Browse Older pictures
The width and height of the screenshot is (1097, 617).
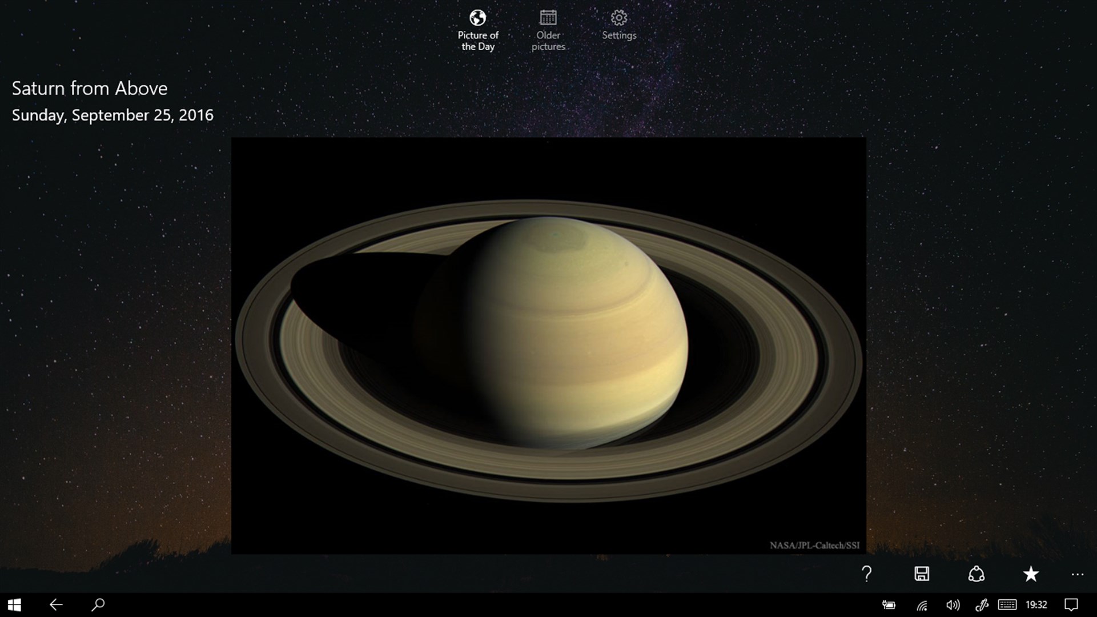(548, 29)
